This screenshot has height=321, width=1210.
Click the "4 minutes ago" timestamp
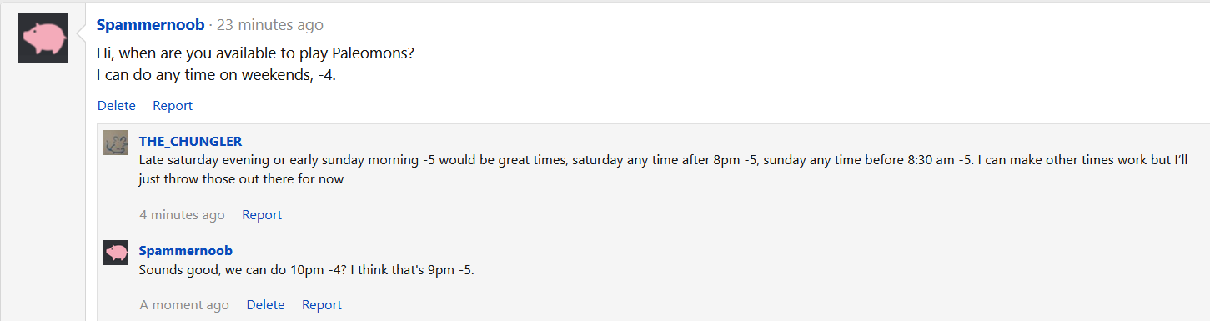coord(182,215)
